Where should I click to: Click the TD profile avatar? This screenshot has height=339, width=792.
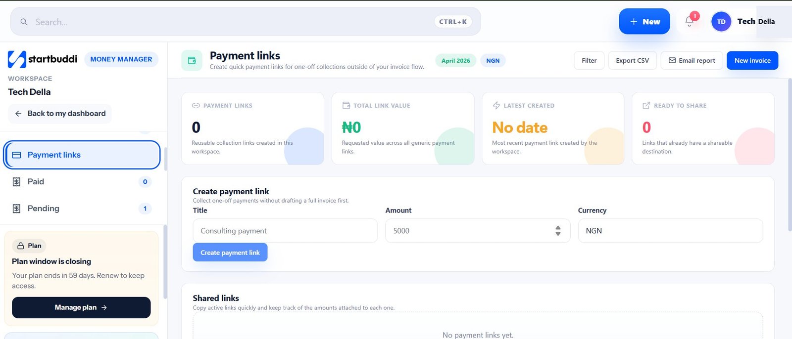[x=721, y=22]
